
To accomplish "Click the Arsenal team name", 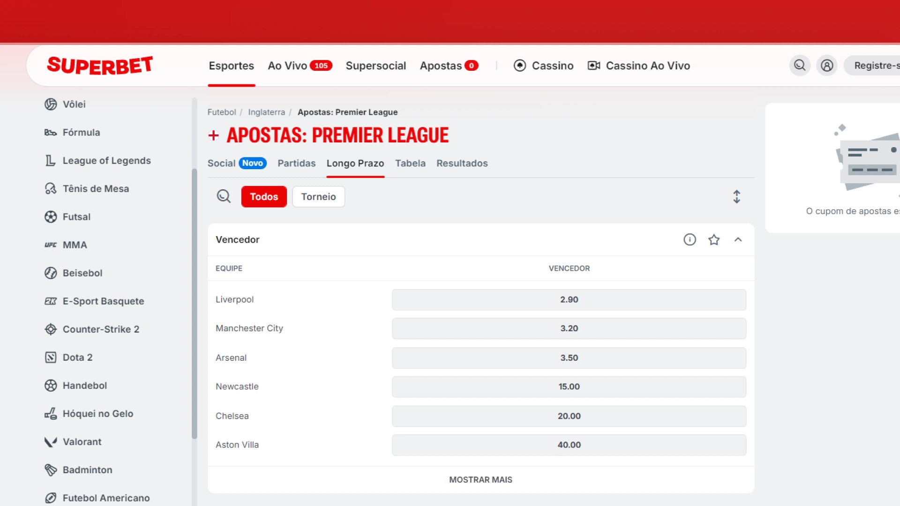I will point(231,358).
